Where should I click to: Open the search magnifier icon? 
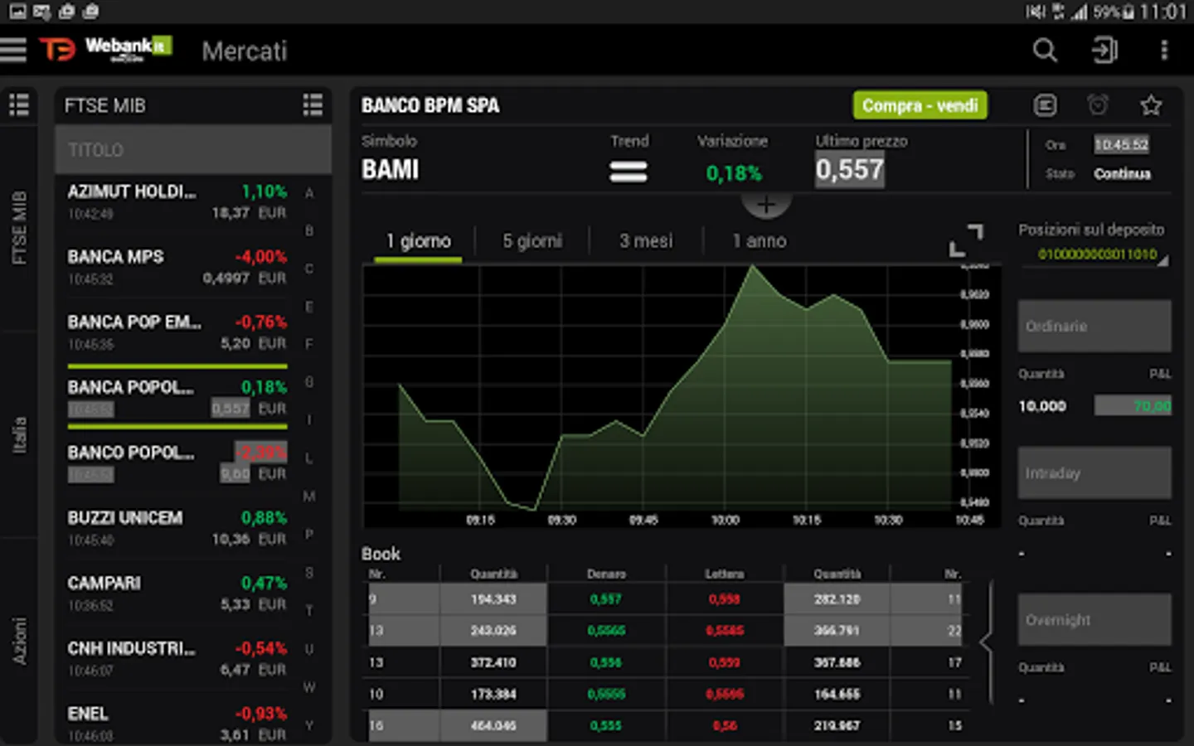[1045, 51]
